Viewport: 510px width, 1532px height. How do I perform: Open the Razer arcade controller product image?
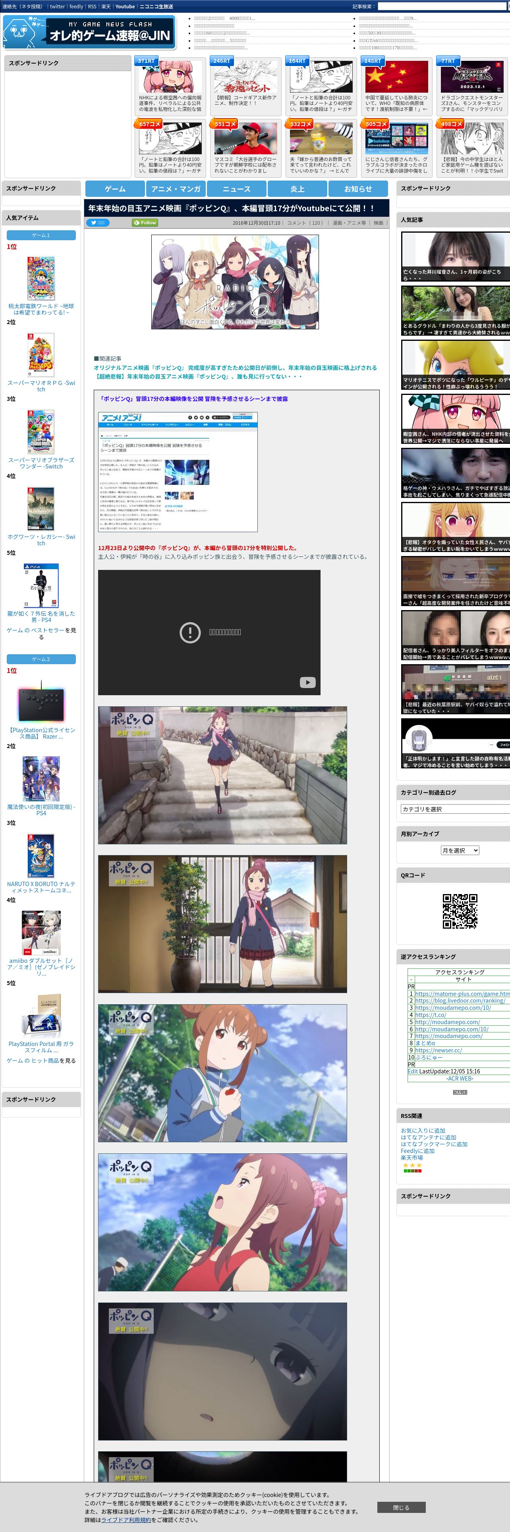coord(41,702)
